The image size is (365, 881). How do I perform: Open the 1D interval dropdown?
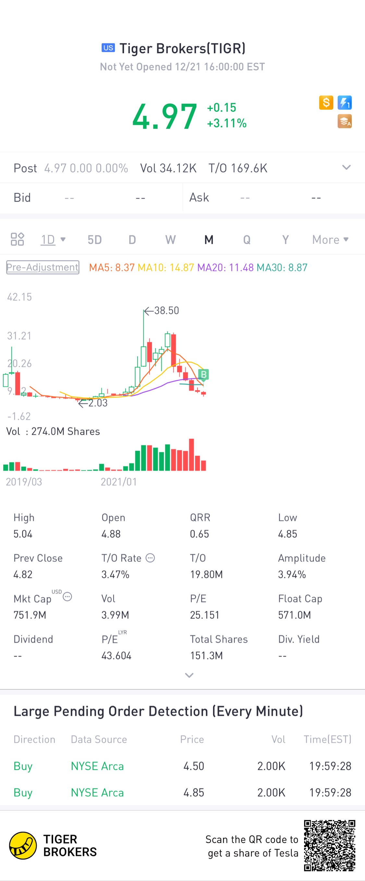coord(53,240)
